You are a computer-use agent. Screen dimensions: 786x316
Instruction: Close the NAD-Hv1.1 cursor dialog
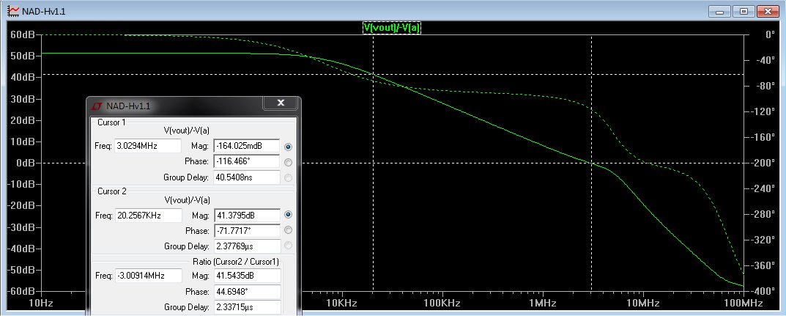(x=281, y=103)
